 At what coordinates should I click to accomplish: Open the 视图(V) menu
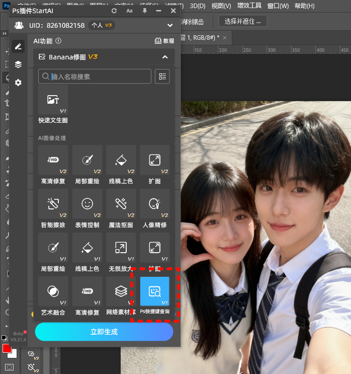(221, 6)
